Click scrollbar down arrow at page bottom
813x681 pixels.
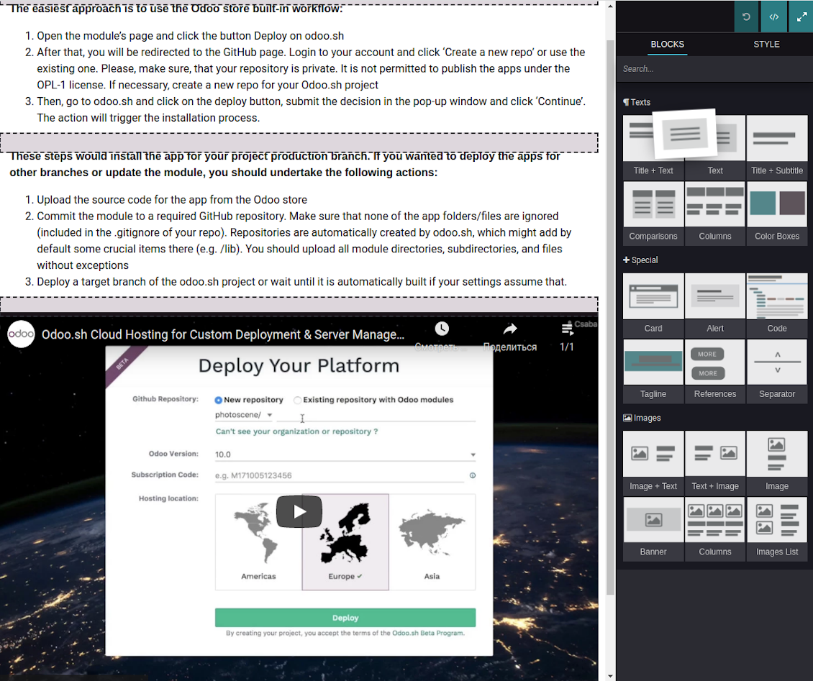610,676
